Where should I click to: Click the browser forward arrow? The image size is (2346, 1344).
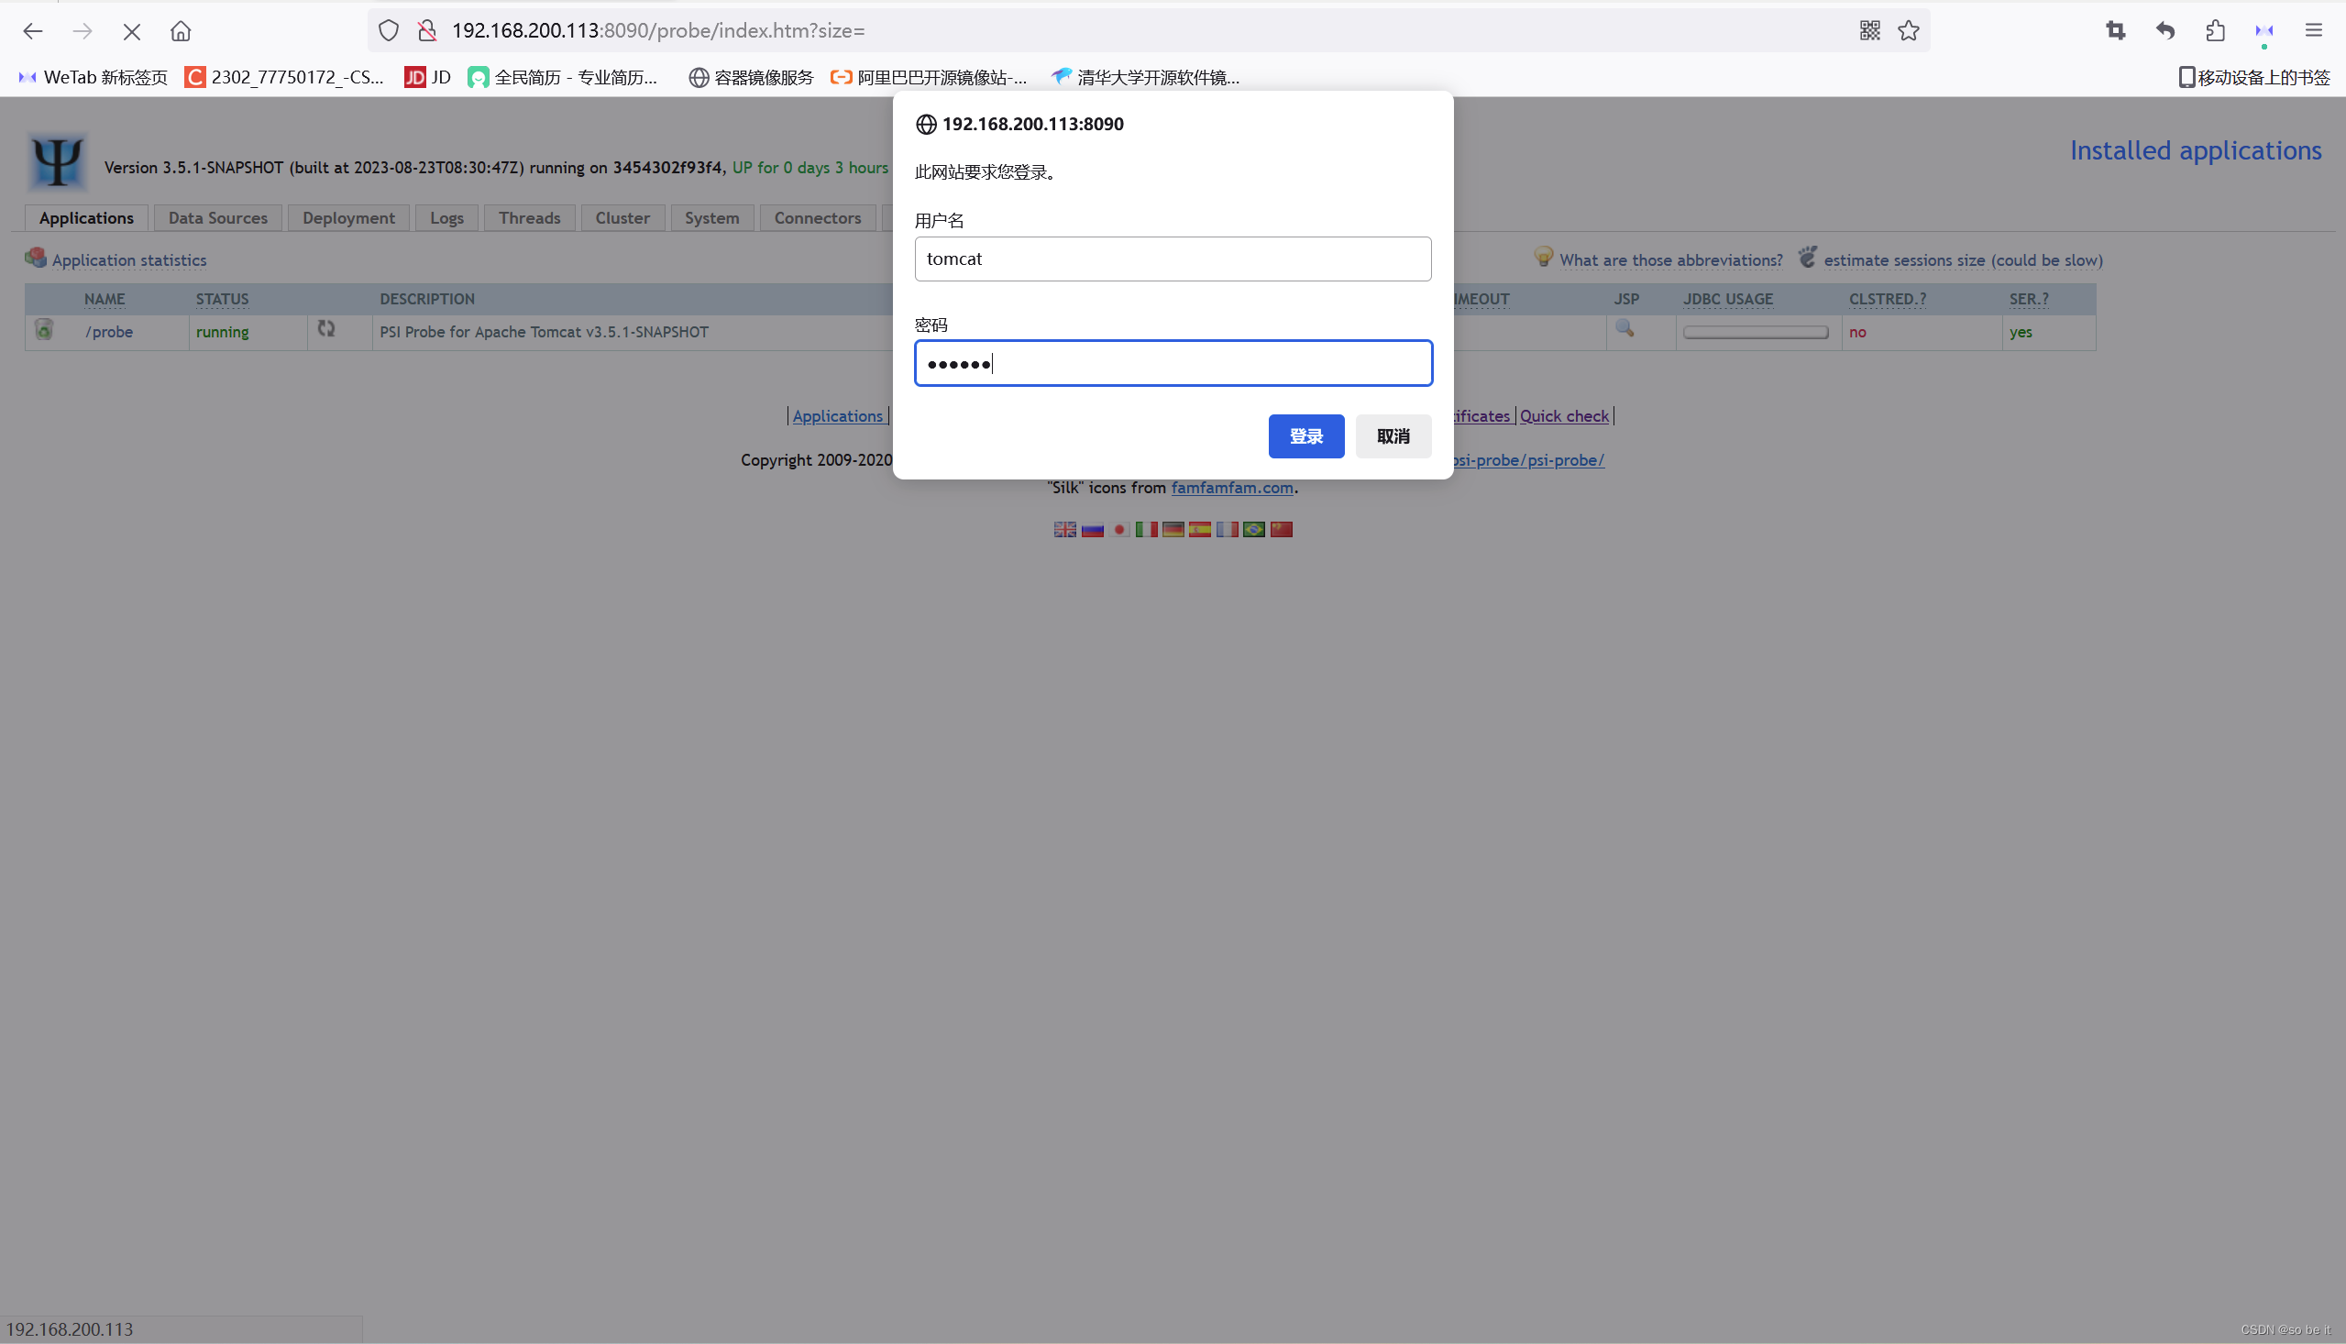pos(83,31)
